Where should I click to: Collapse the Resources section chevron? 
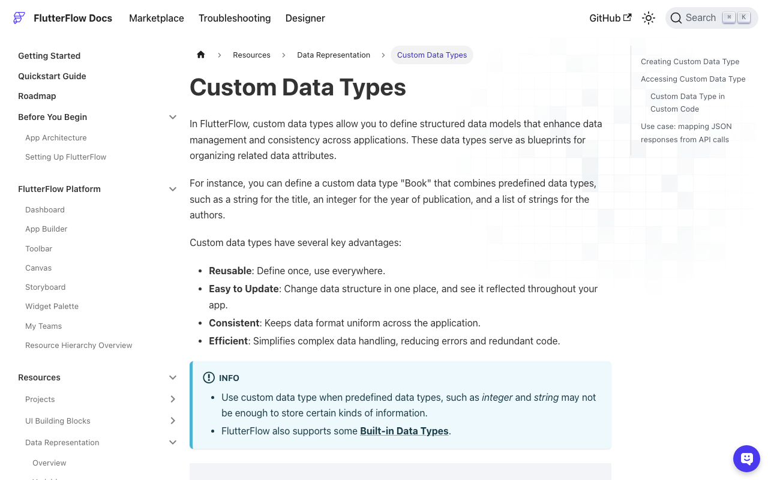point(173,377)
